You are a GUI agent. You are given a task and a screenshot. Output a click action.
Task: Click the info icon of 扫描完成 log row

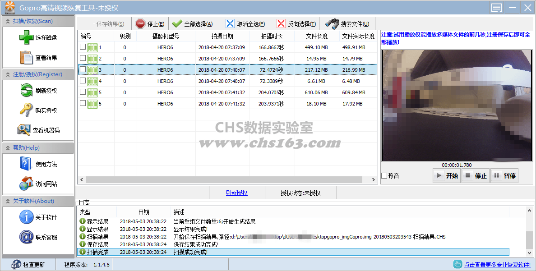coord(83,252)
